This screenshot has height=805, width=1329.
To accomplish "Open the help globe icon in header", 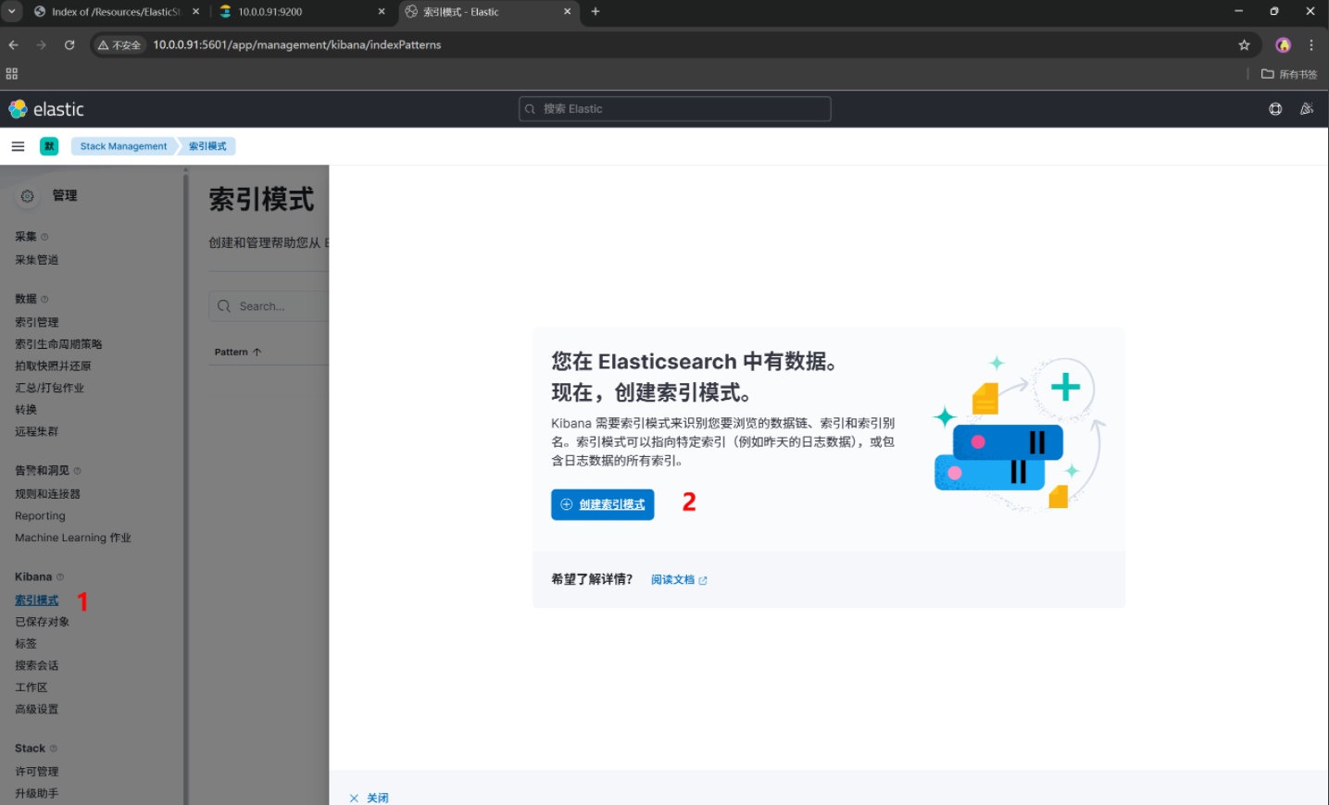I will pyautogui.click(x=1275, y=109).
